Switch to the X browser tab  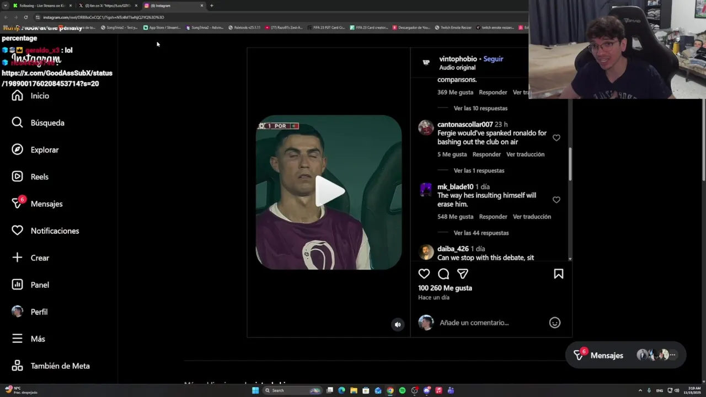pos(108,6)
